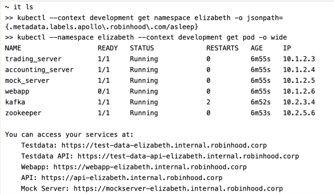Click the STATUS column header

point(142,48)
